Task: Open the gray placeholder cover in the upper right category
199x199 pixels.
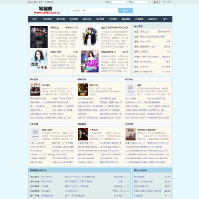Action: pos(130,90)
